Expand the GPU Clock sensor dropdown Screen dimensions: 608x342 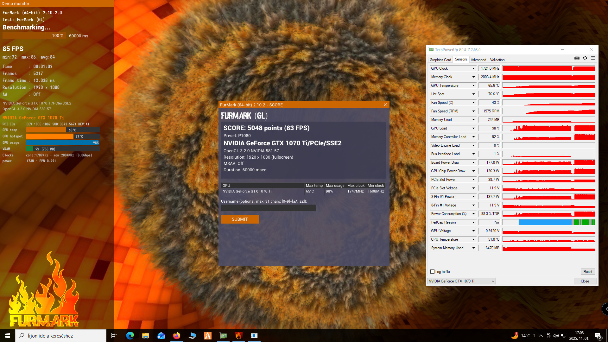pyautogui.click(x=473, y=68)
